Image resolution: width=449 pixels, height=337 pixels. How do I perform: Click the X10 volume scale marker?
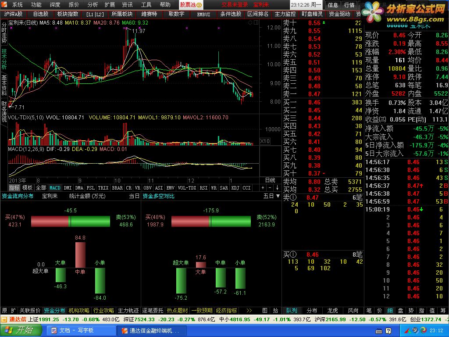coord(265,141)
